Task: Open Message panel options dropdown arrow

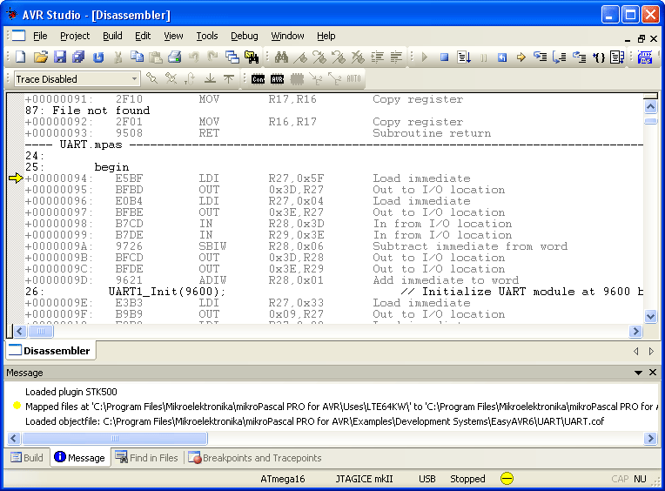Action: (x=638, y=373)
